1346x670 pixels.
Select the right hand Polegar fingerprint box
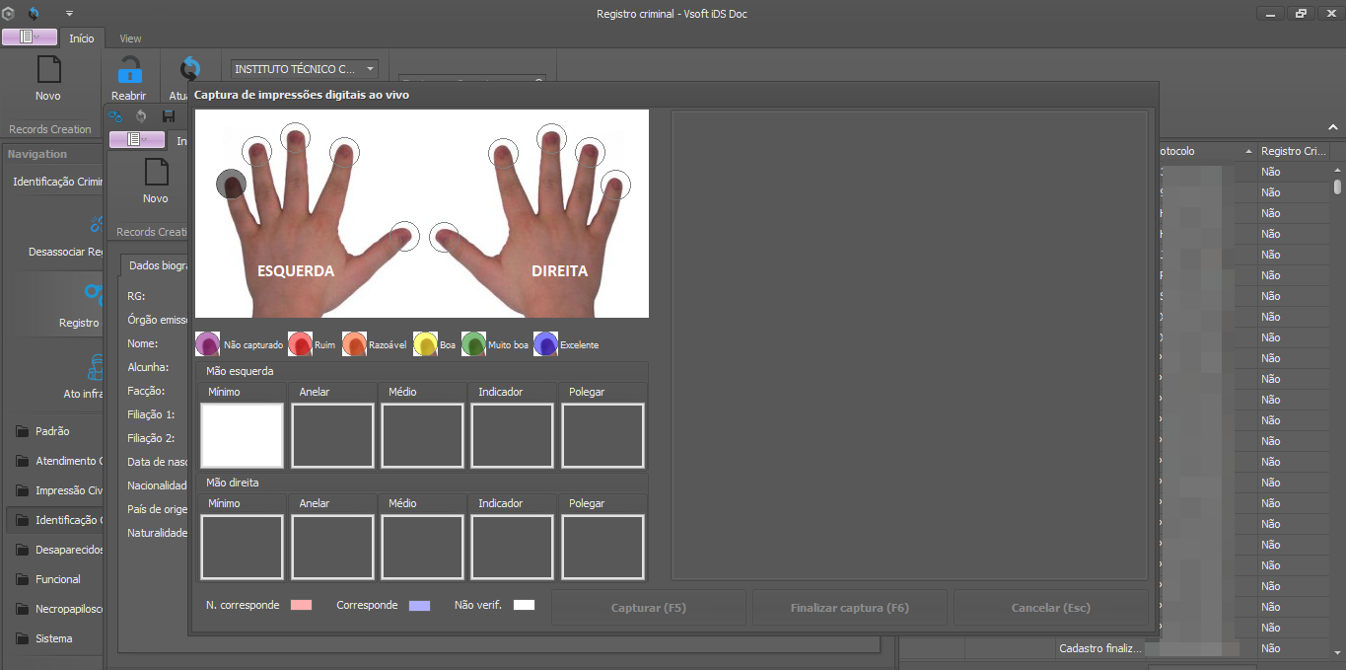tap(602, 547)
